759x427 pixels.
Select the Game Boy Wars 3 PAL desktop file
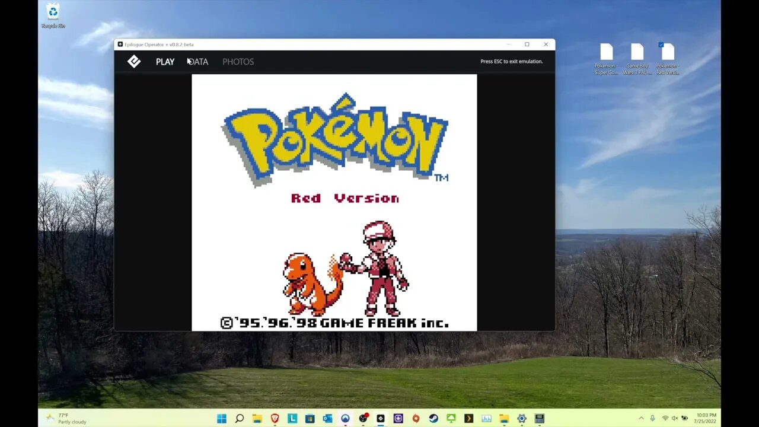click(637, 59)
